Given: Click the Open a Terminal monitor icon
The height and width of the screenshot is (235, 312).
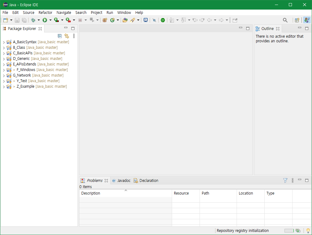Looking at the screenshot, I should (146, 20).
